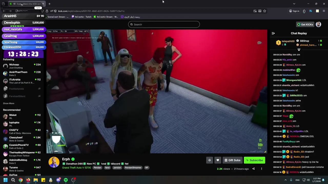Screen dimensions: 328x184
Task: Switch ENG input language indicator
Action: point(298,180)
